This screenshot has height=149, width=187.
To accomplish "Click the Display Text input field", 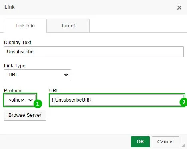I will point(94,52).
